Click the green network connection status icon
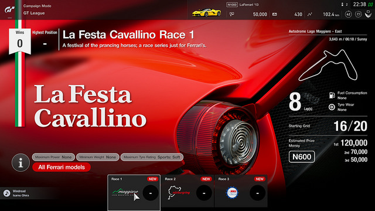This screenshot has height=211, width=375. click(x=370, y=4)
